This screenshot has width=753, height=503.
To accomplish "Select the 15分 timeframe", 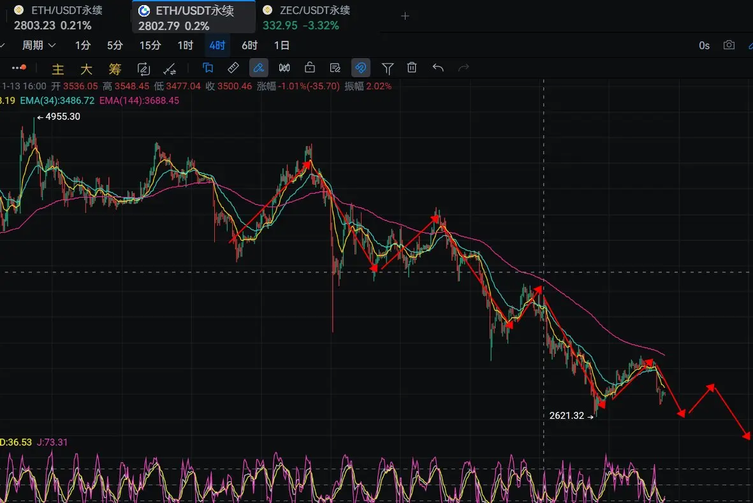I will 150,45.
